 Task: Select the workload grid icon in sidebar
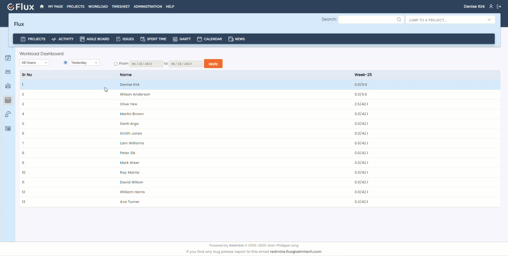point(8,100)
